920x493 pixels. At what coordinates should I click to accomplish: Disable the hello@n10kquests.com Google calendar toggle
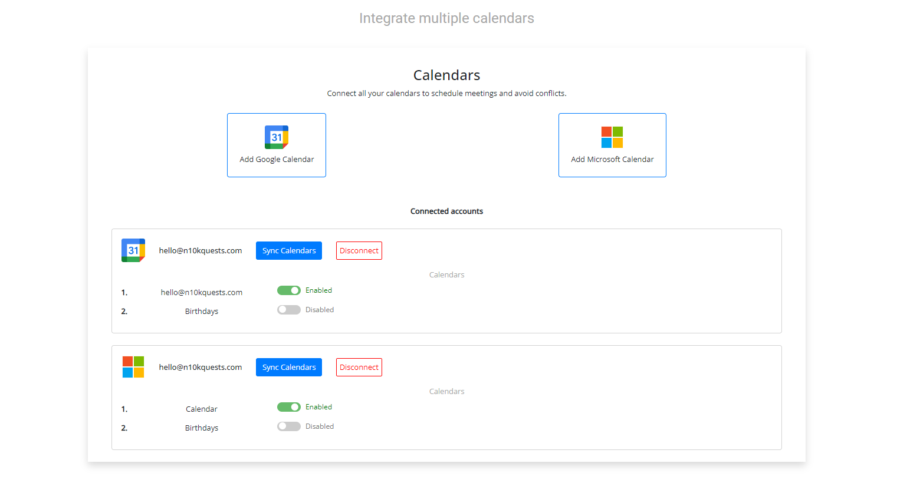tap(289, 290)
